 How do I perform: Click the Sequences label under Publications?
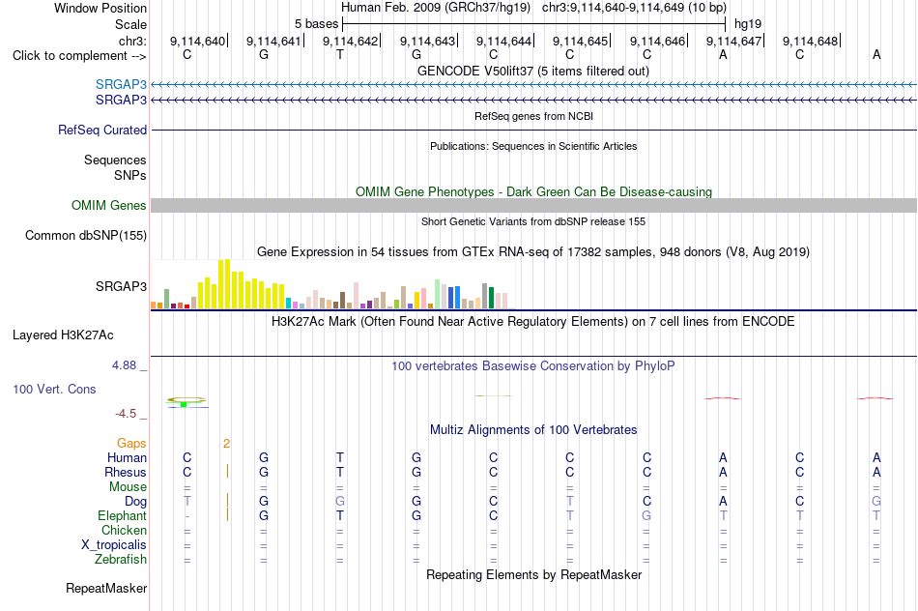(115, 160)
